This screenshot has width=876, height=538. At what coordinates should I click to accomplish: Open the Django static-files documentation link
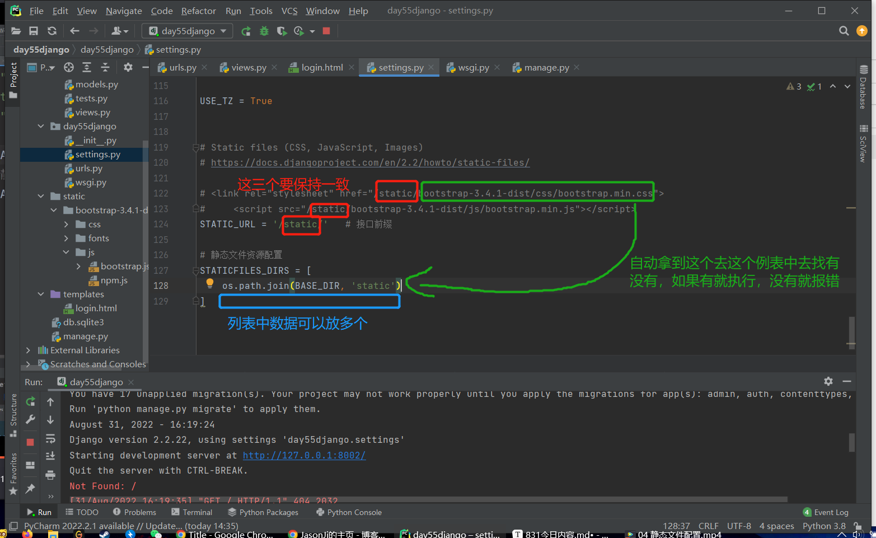click(370, 162)
